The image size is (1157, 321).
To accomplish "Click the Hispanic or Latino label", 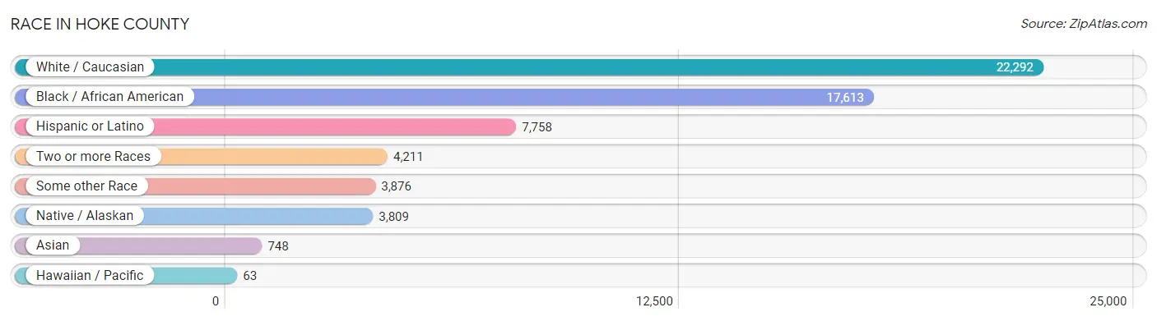I will (90, 126).
